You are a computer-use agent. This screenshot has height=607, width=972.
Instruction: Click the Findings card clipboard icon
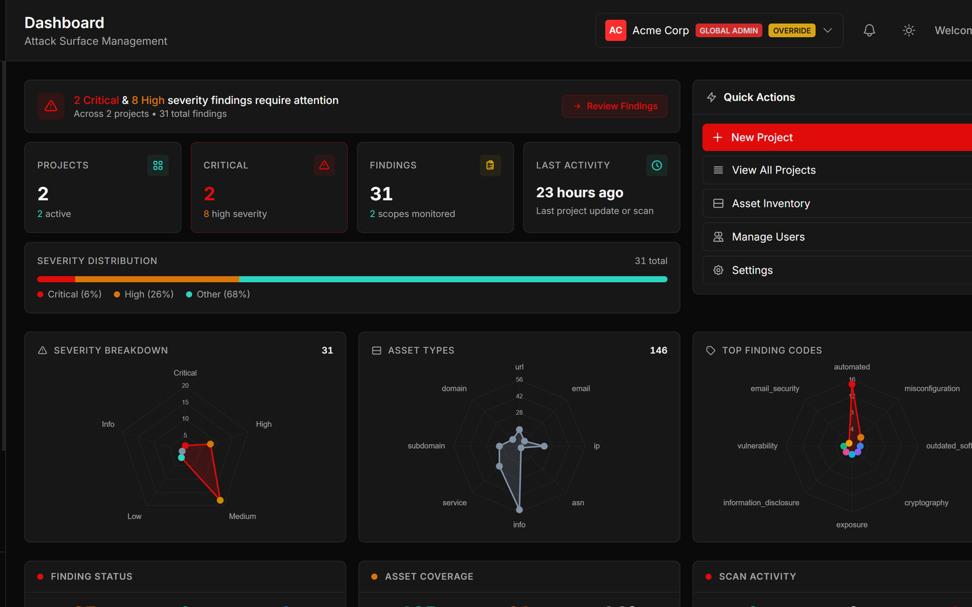[x=490, y=165]
